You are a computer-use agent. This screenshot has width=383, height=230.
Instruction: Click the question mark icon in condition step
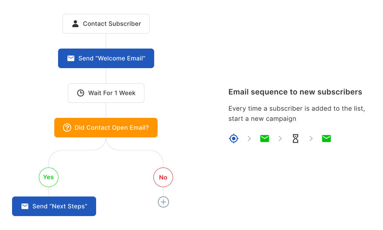coord(67,128)
